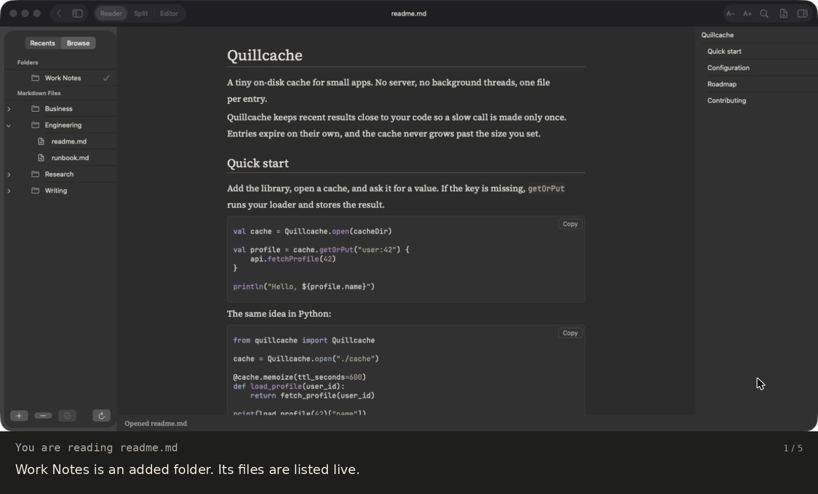
Task: Click the inline 'getOrPut' code text
Action: (546, 189)
